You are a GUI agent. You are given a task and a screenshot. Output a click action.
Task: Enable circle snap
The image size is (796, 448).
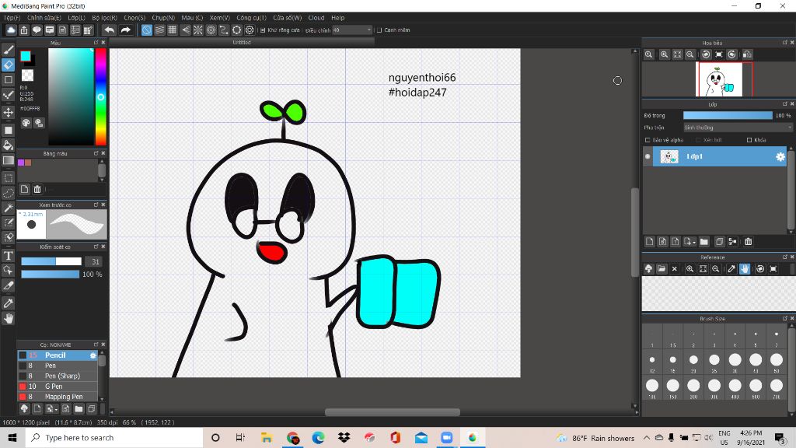[x=211, y=30]
